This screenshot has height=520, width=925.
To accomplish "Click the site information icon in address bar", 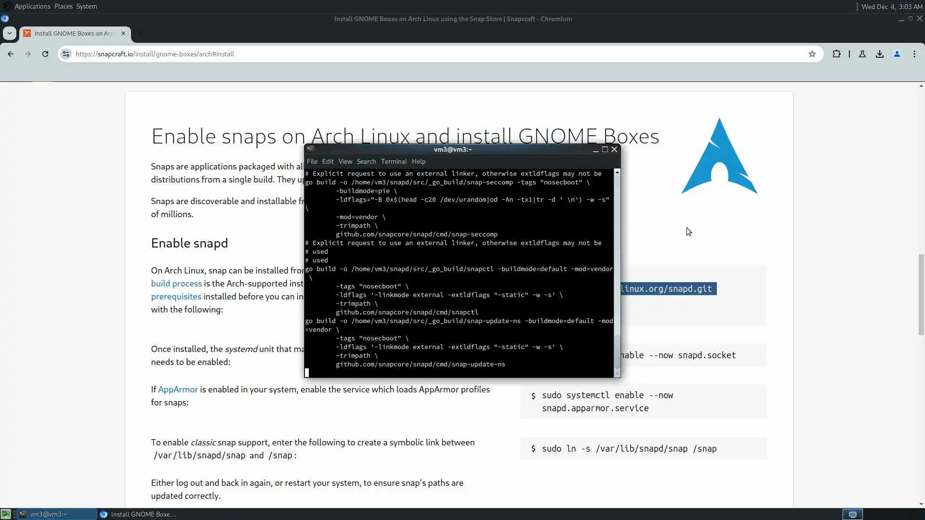I will [66, 54].
